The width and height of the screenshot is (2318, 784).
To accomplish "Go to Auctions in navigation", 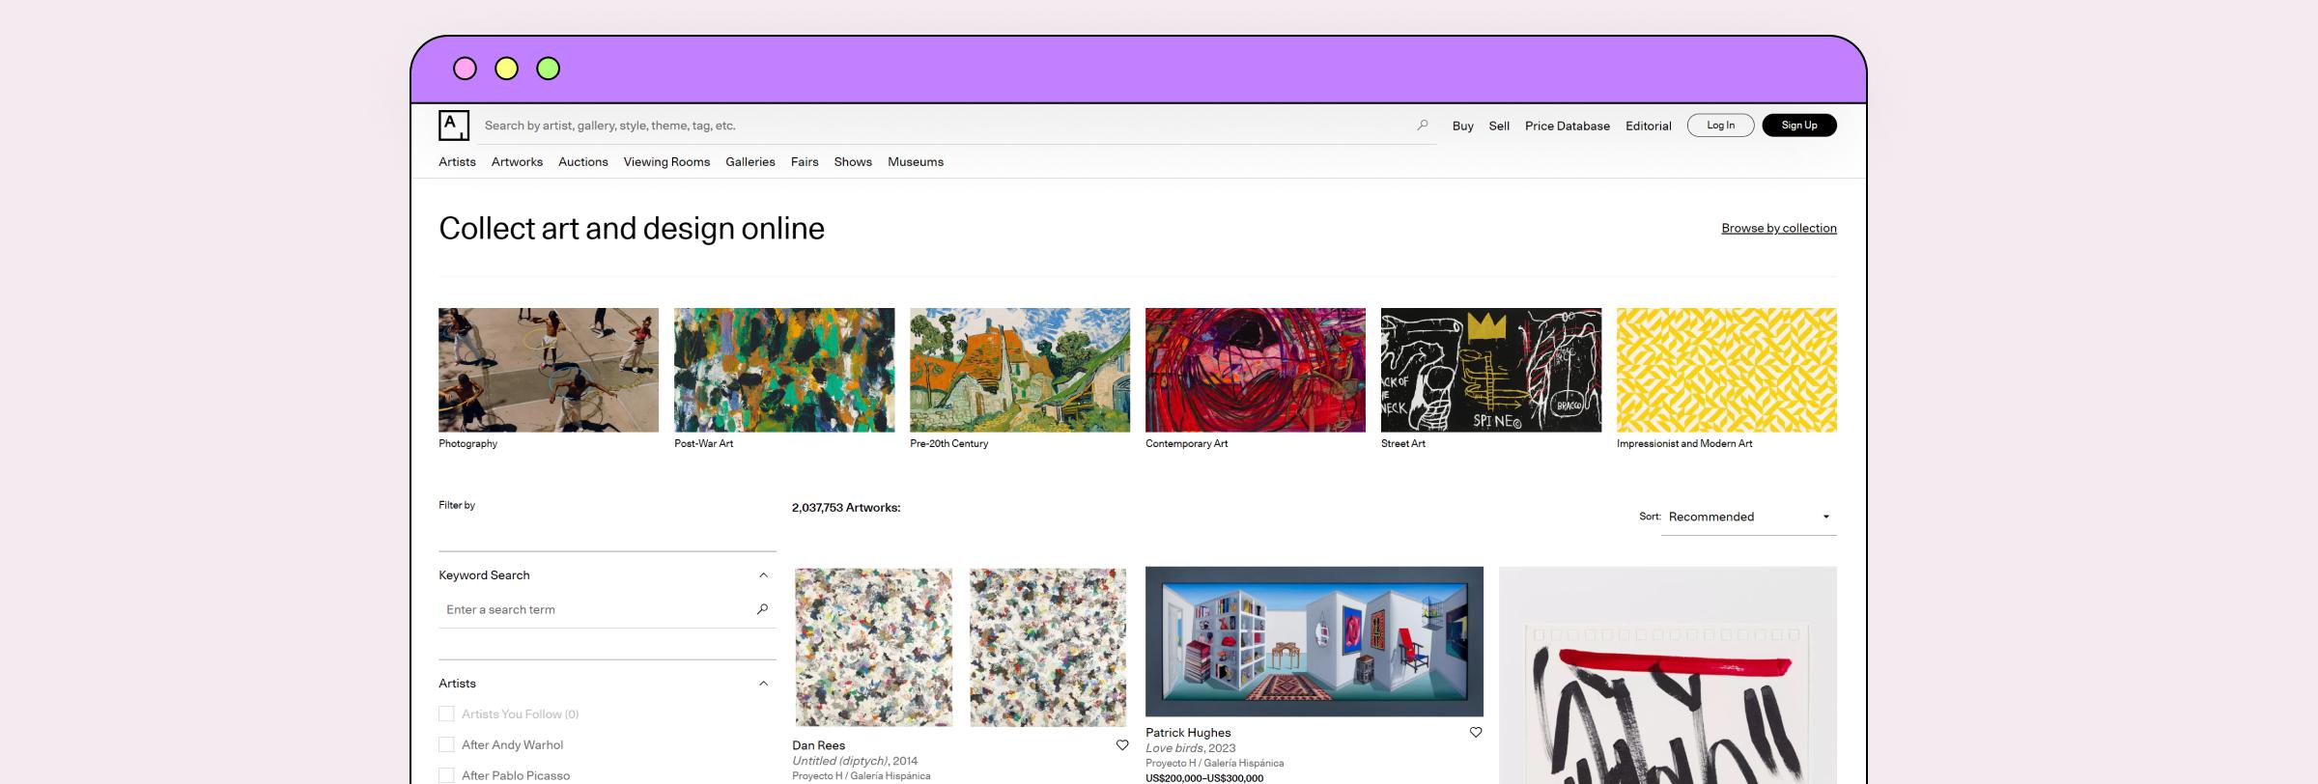I will [x=583, y=162].
